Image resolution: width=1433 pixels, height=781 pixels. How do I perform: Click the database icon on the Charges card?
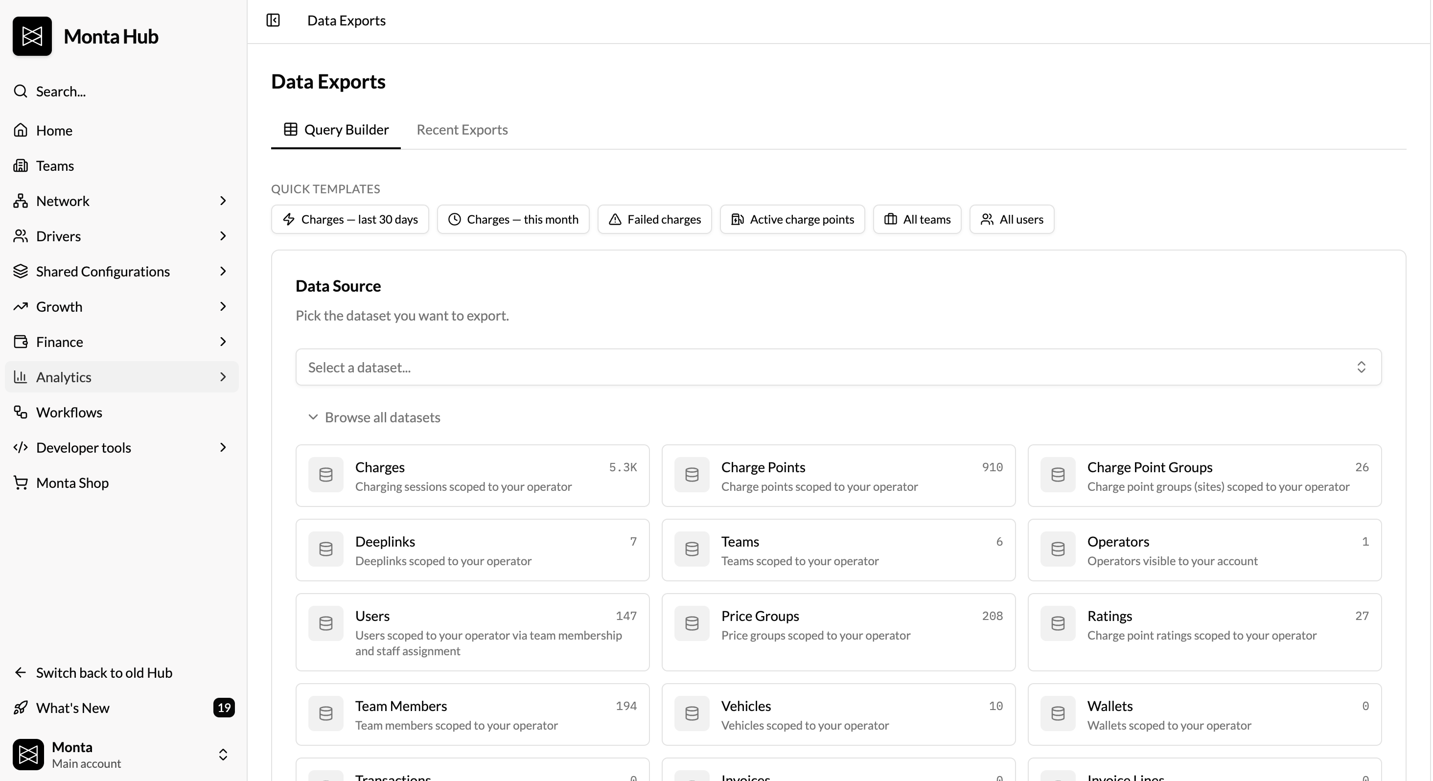pos(326,475)
